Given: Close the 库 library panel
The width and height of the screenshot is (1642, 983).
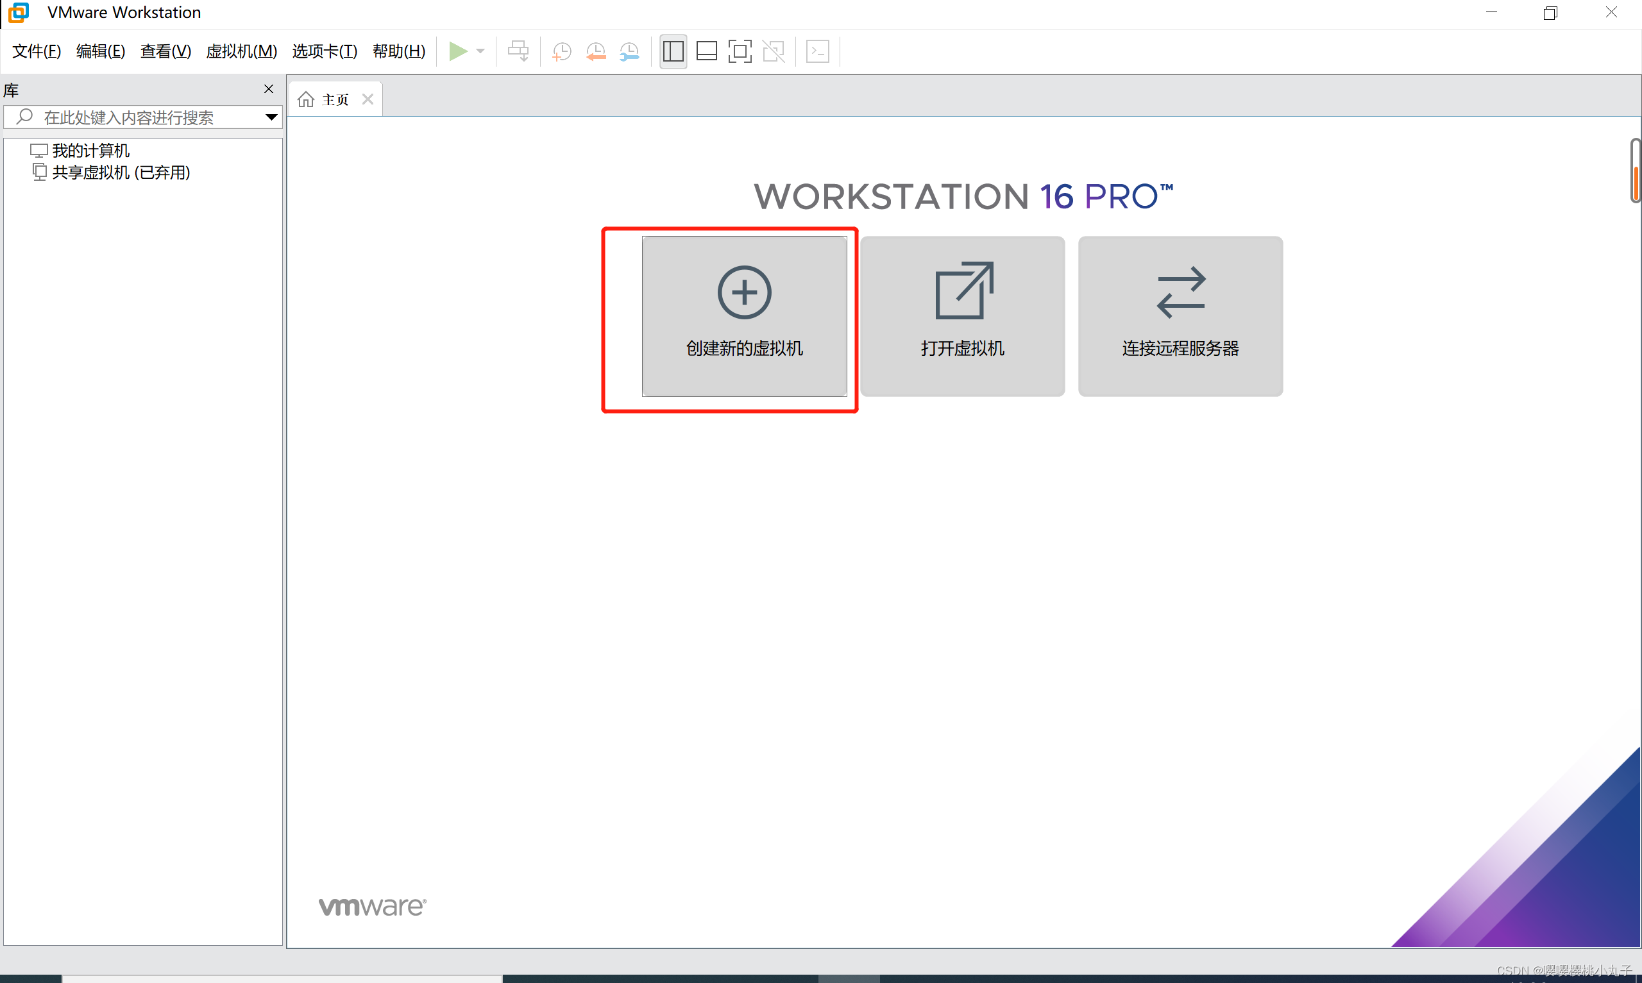Looking at the screenshot, I should pyautogui.click(x=268, y=88).
